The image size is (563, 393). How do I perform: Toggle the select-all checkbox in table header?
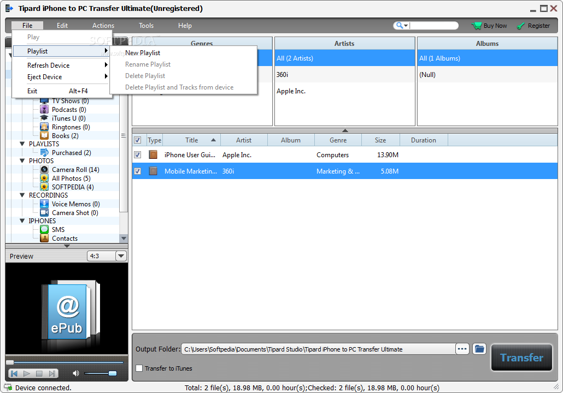138,140
